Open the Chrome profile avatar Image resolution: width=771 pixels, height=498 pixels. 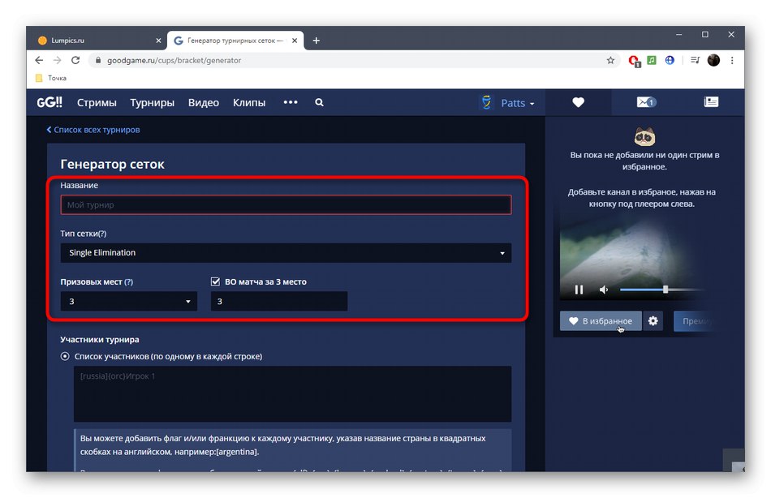click(713, 60)
